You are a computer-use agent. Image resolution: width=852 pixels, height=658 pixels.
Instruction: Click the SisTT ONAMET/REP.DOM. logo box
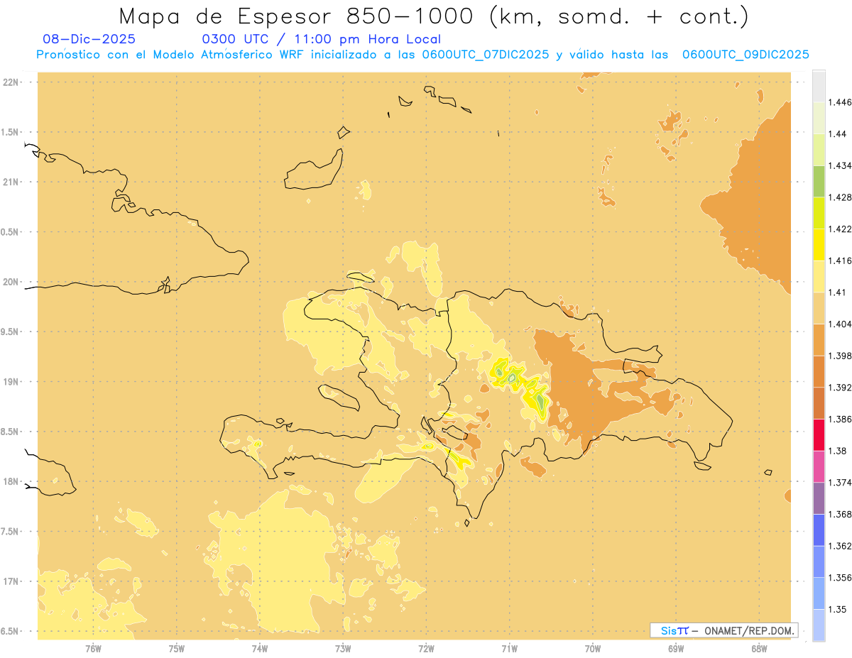tap(724, 630)
